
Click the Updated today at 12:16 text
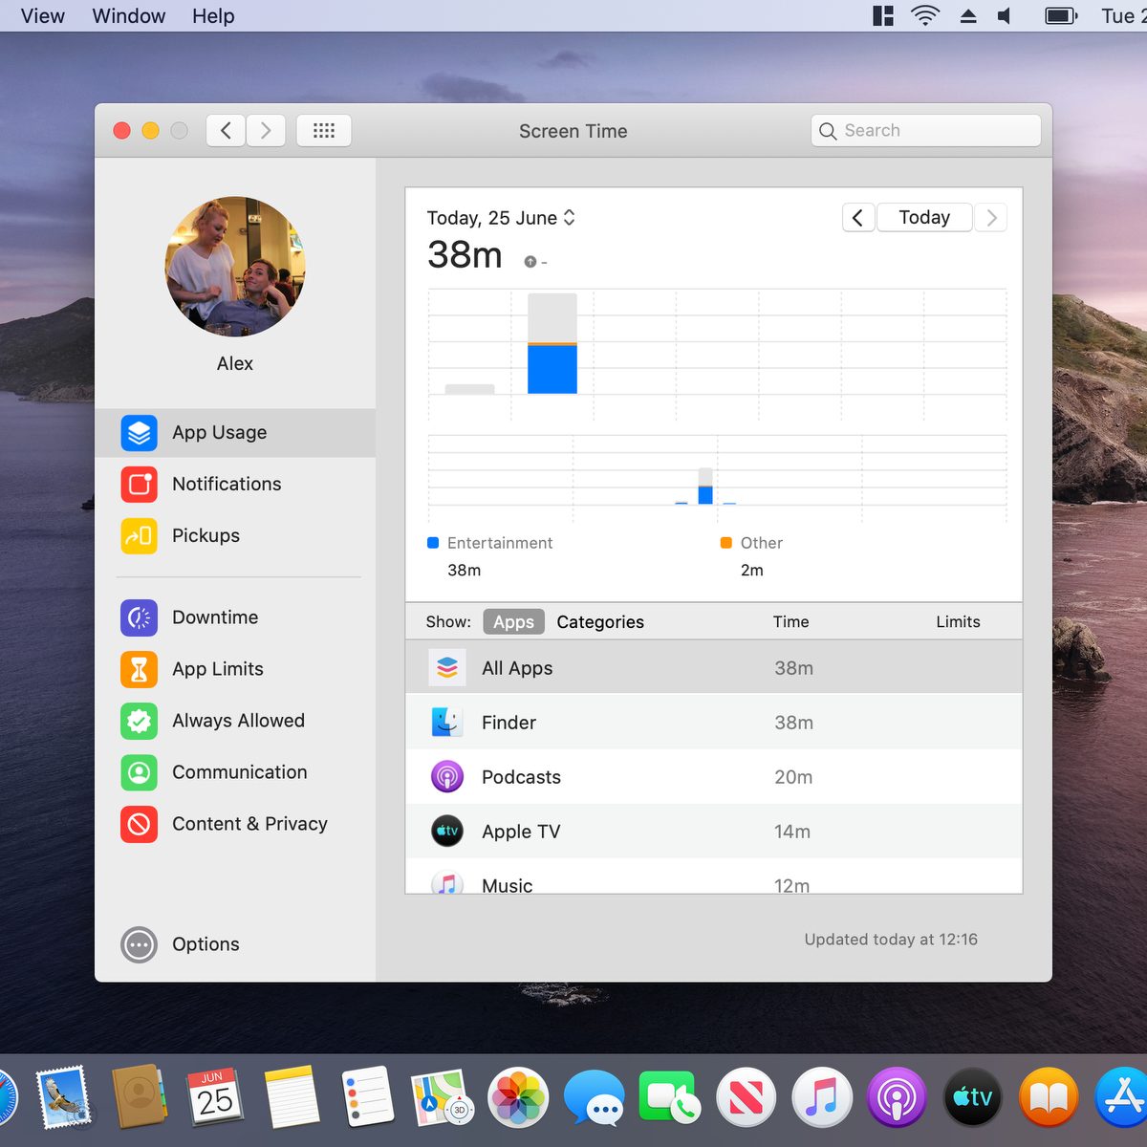pos(891,940)
